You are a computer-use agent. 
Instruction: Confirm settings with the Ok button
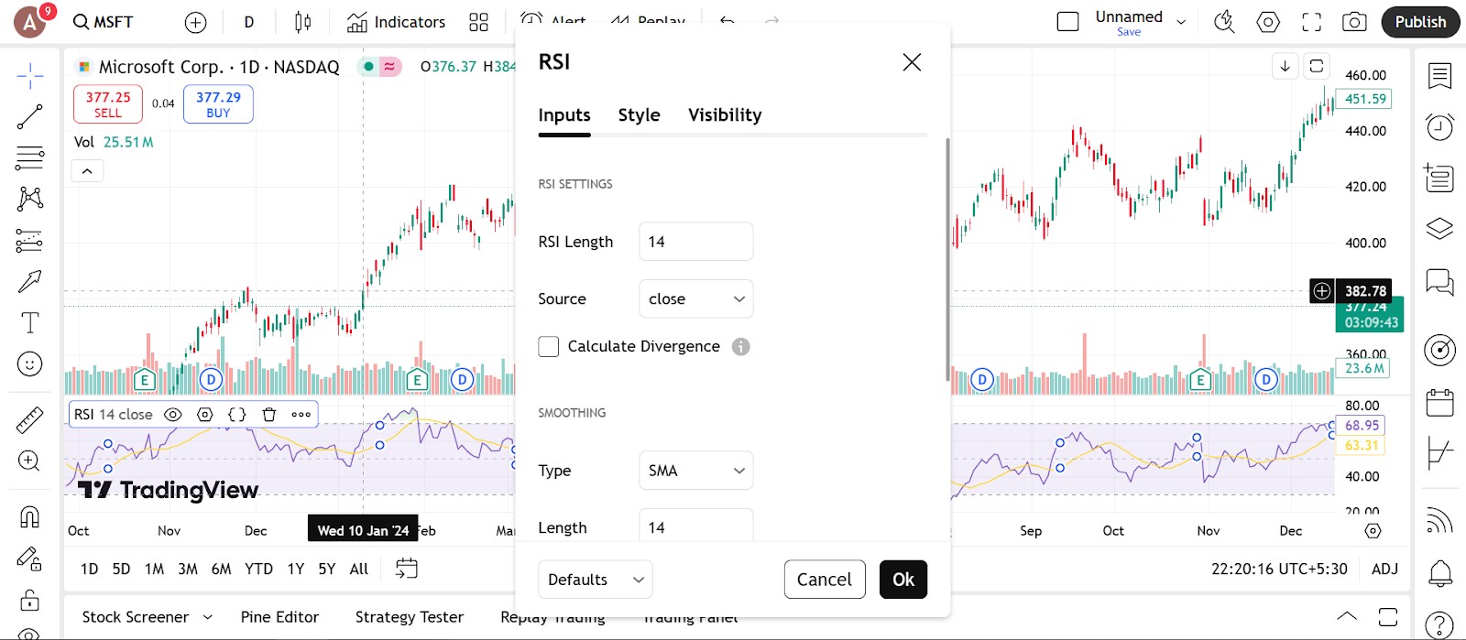[903, 580]
